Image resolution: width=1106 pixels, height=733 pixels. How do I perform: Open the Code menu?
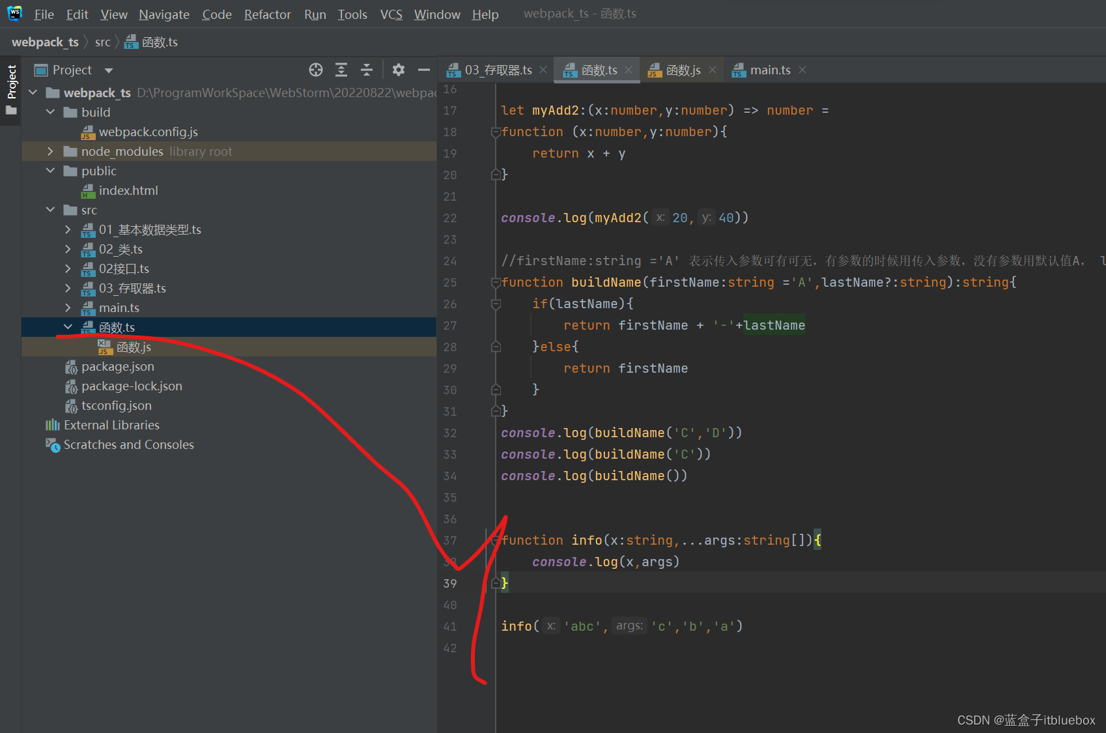(217, 14)
